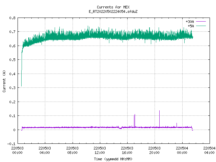Click the 0.5 y-axis tick label
The image size is (216, 162).
pos(12,60)
